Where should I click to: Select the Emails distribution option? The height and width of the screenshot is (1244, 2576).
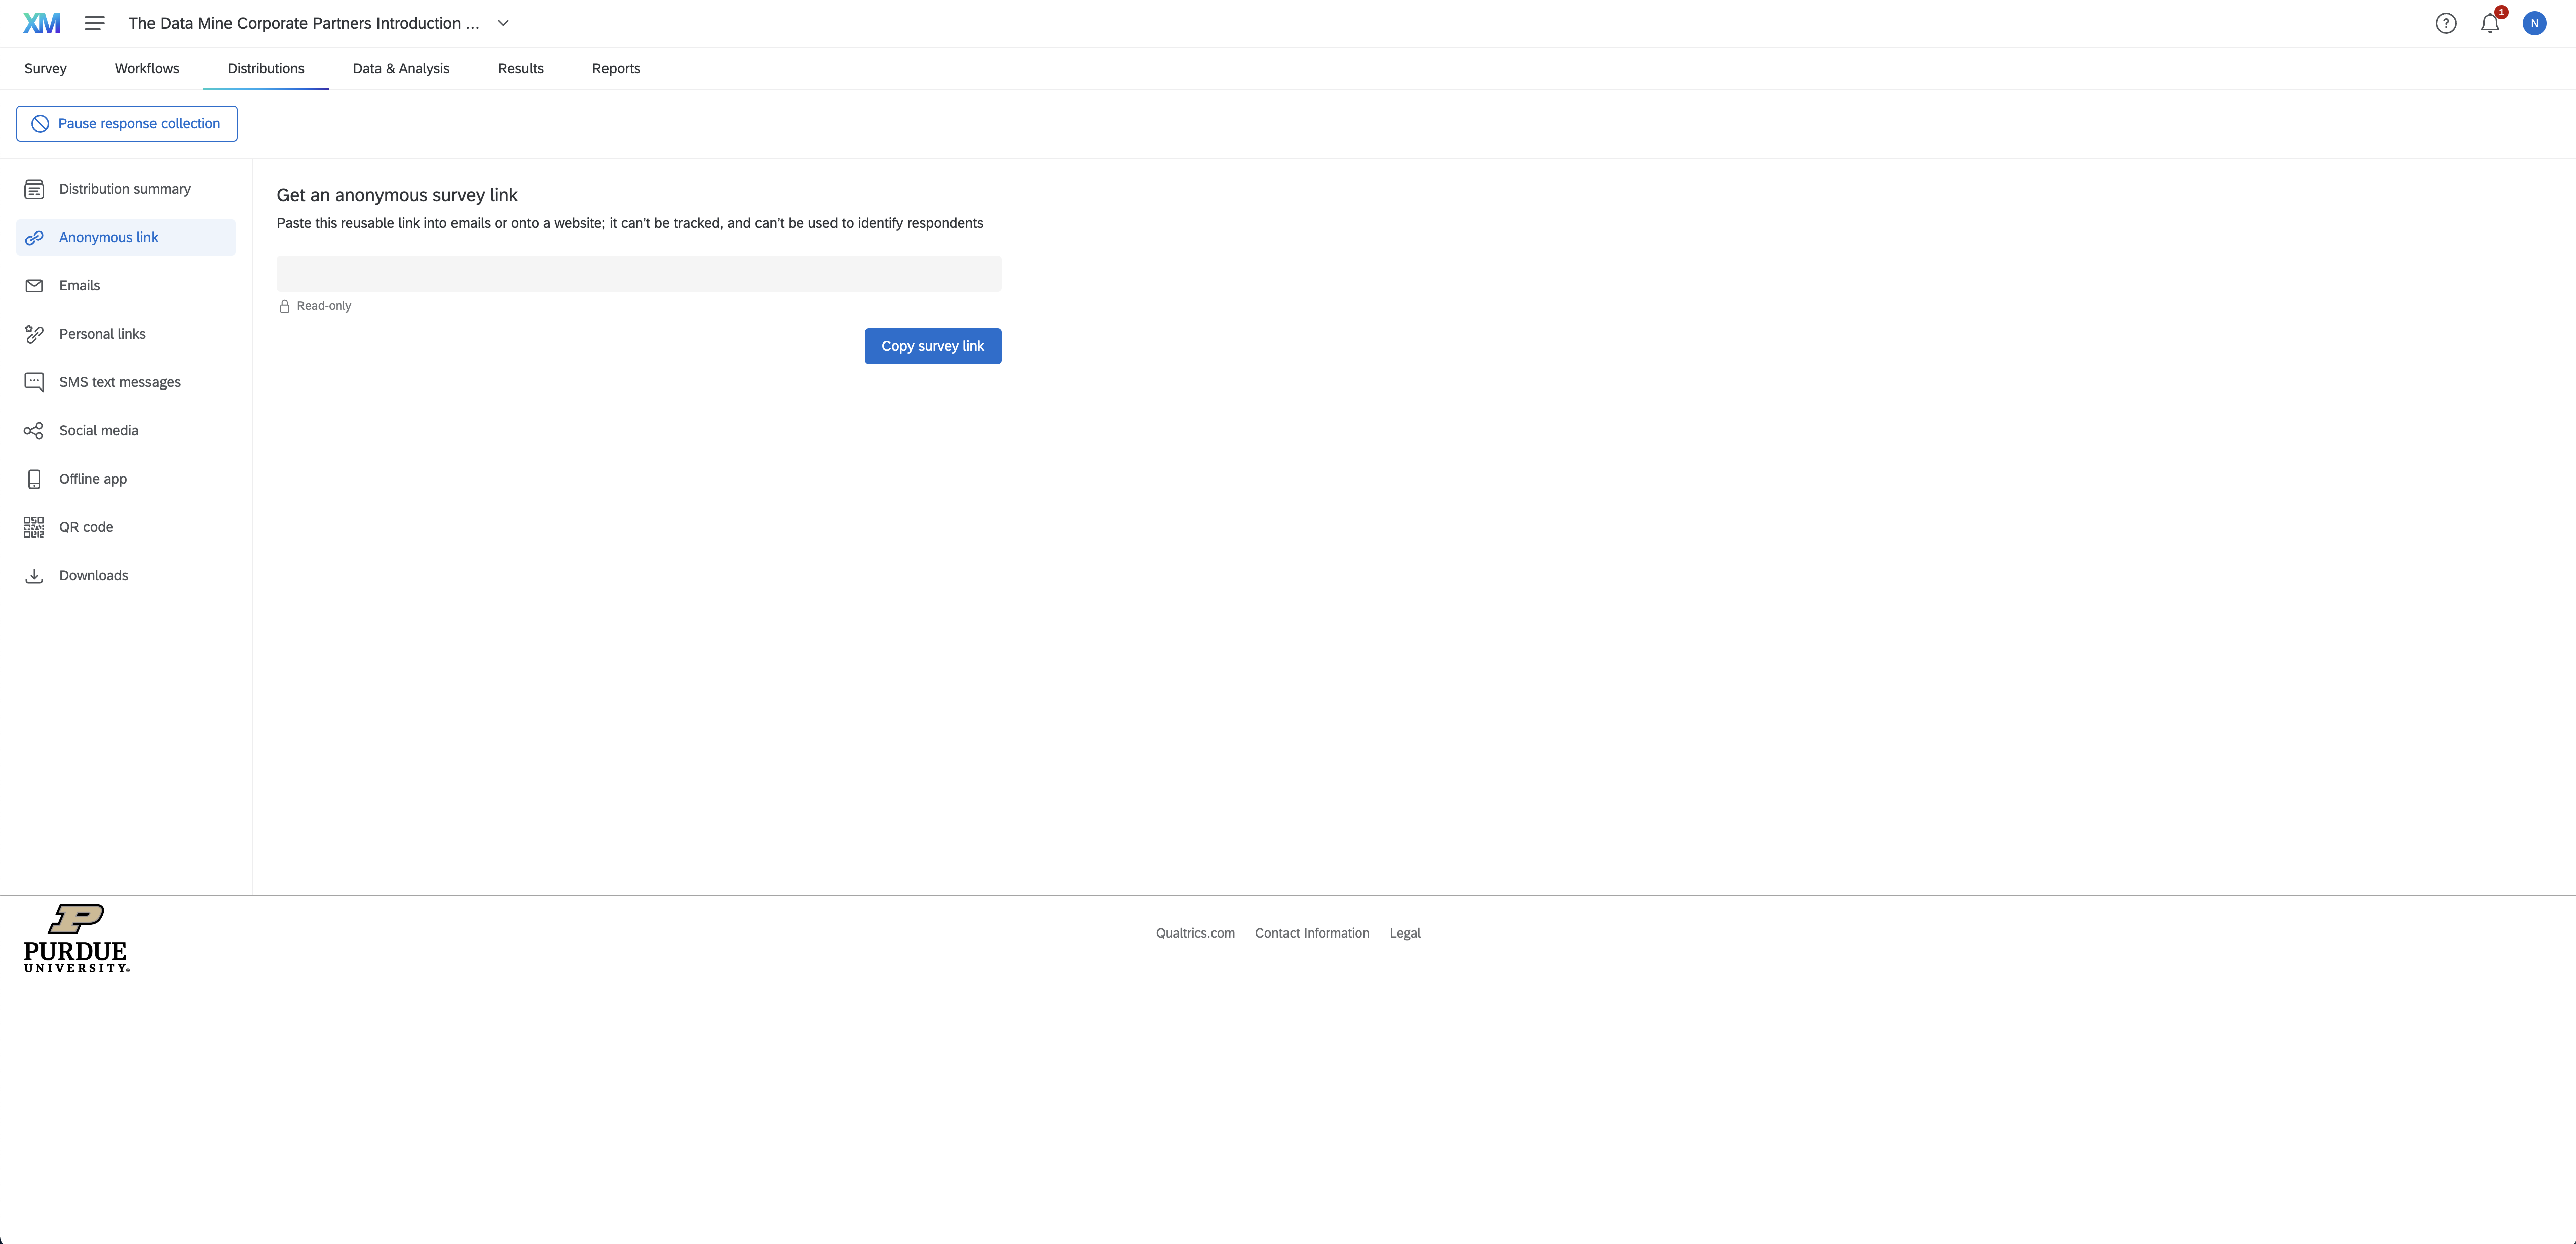coord(79,285)
